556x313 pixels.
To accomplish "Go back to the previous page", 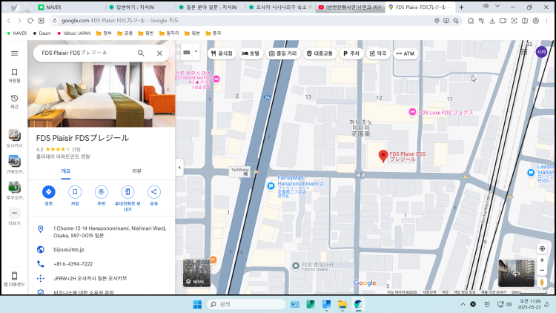I will (9, 21).
